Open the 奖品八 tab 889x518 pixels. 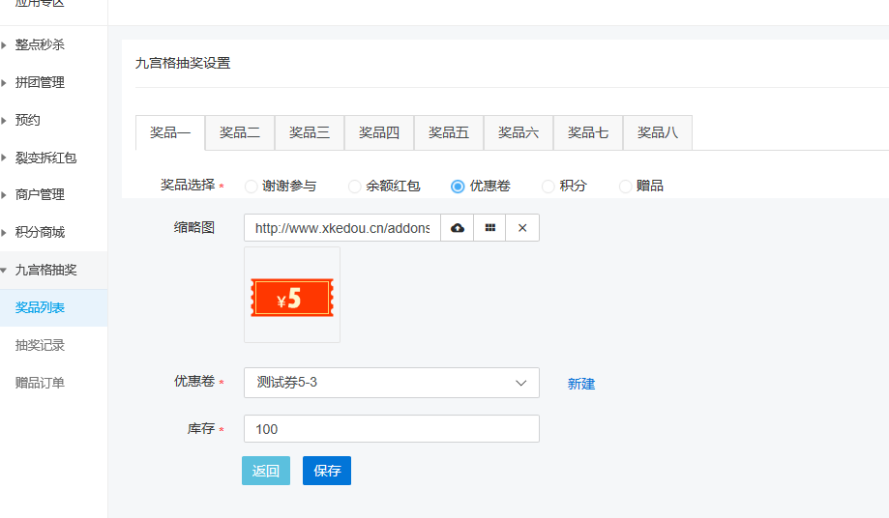pos(658,133)
